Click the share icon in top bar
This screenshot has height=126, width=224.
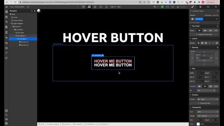point(173,7)
